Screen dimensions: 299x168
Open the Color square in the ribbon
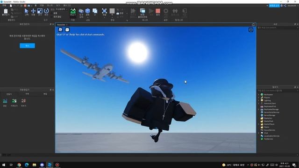(112, 11)
